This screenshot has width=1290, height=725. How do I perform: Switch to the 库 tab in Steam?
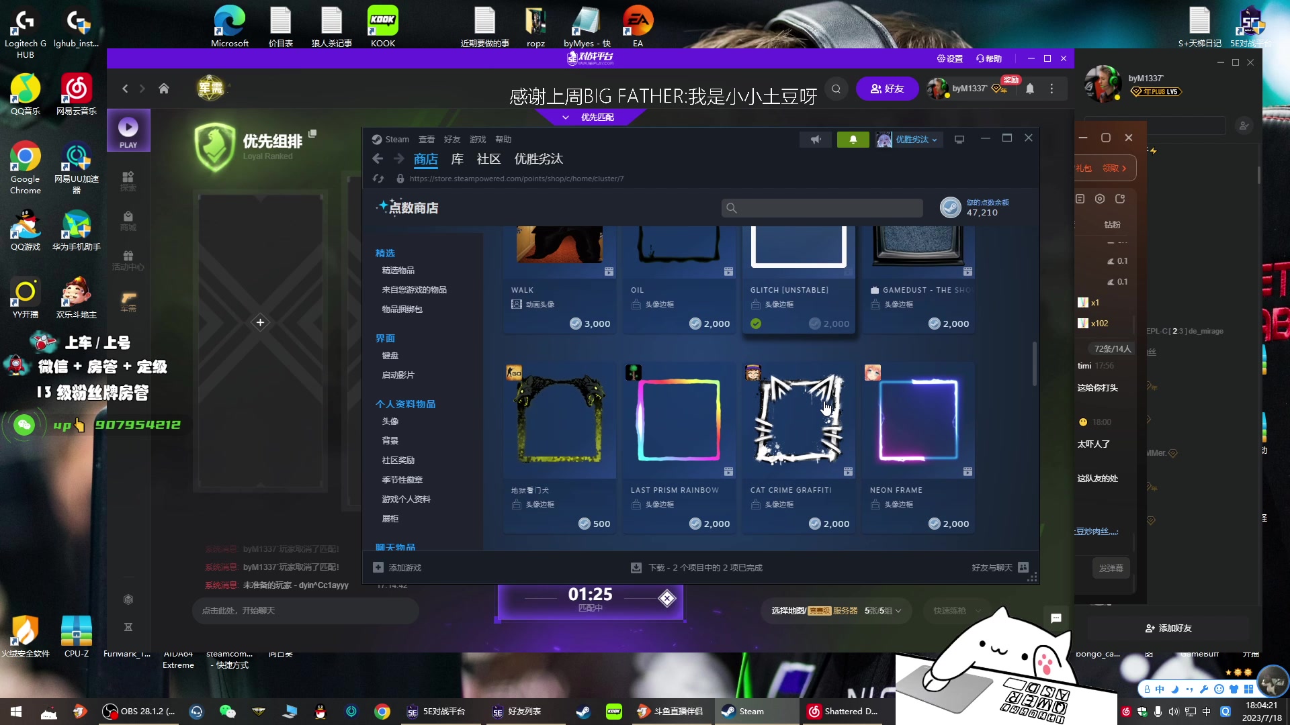click(x=458, y=159)
